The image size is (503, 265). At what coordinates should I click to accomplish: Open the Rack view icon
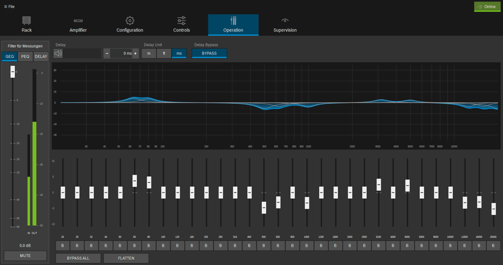(27, 21)
